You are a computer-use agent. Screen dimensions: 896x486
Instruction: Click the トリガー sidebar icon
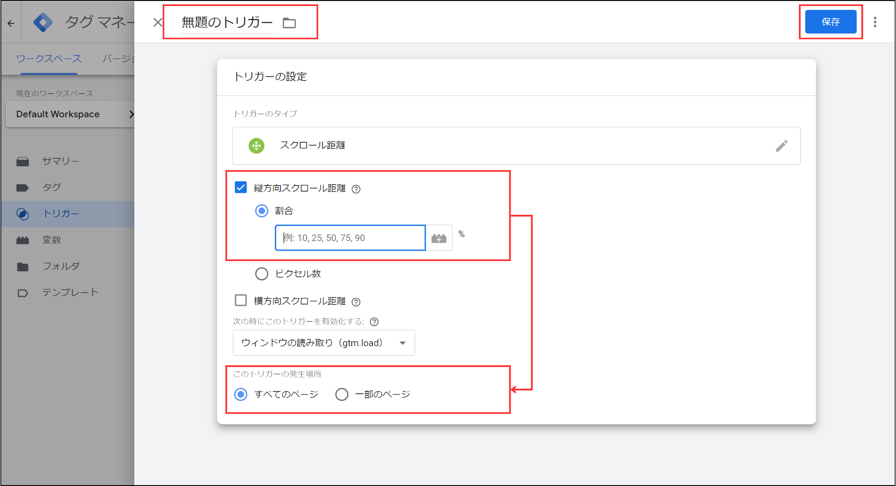tap(23, 214)
